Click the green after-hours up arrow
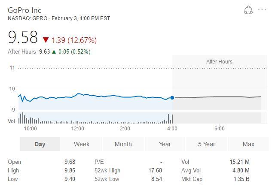The height and width of the screenshot is (187, 275). pyautogui.click(x=54, y=51)
